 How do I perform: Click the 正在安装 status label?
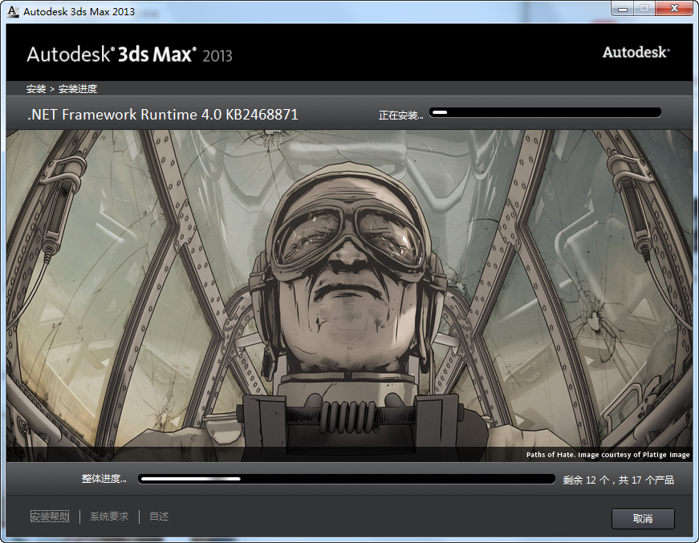pyautogui.click(x=400, y=115)
